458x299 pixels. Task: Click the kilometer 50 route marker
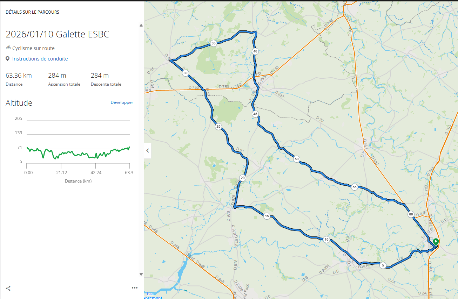tap(297, 159)
